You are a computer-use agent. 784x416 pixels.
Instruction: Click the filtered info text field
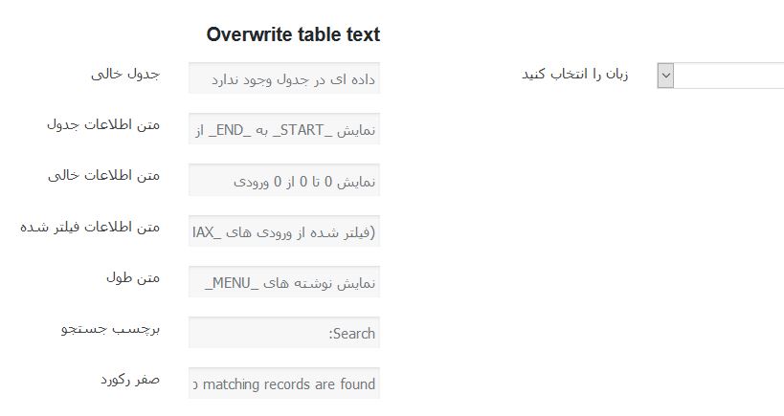coord(284,230)
